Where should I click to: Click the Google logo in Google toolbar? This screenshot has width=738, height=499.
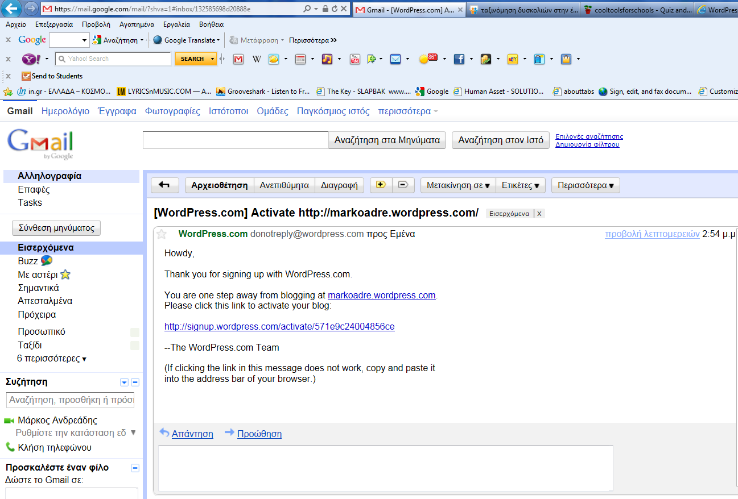pyautogui.click(x=32, y=40)
